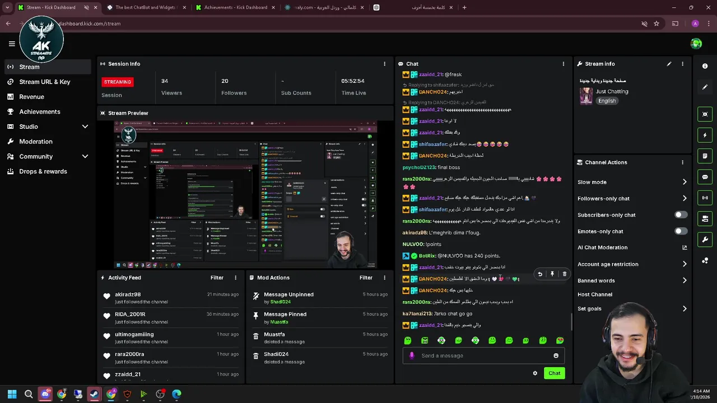
Task: Click the green Chat send button
Action: pos(554,373)
